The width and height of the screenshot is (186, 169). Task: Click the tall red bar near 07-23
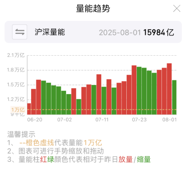pos(134,90)
